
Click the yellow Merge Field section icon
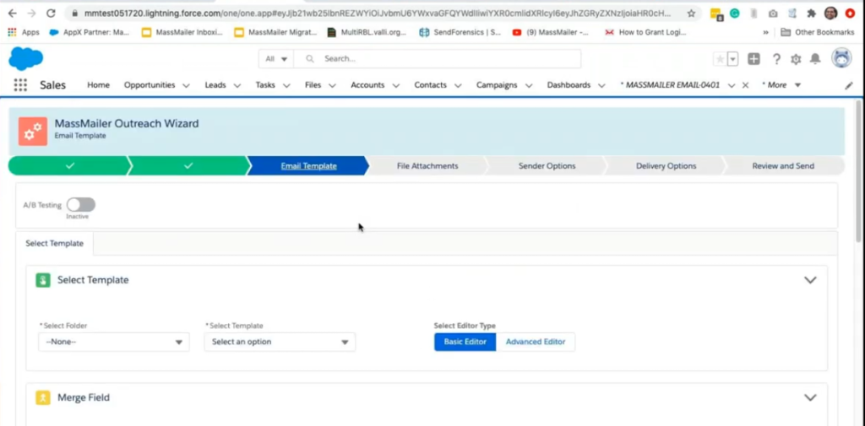click(x=43, y=398)
